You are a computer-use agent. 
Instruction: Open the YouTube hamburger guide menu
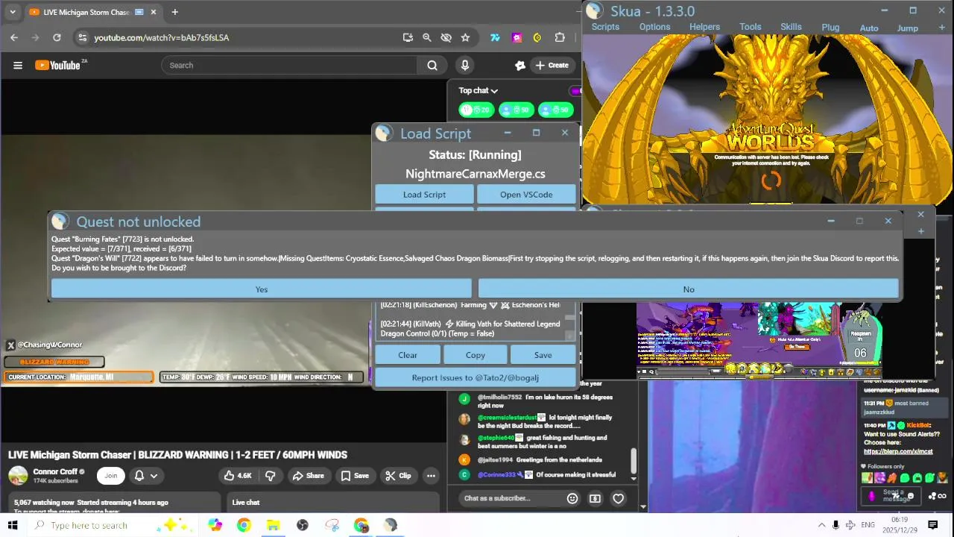click(18, 65)
